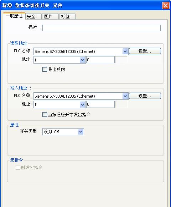Open the 图片 tab

50,16
